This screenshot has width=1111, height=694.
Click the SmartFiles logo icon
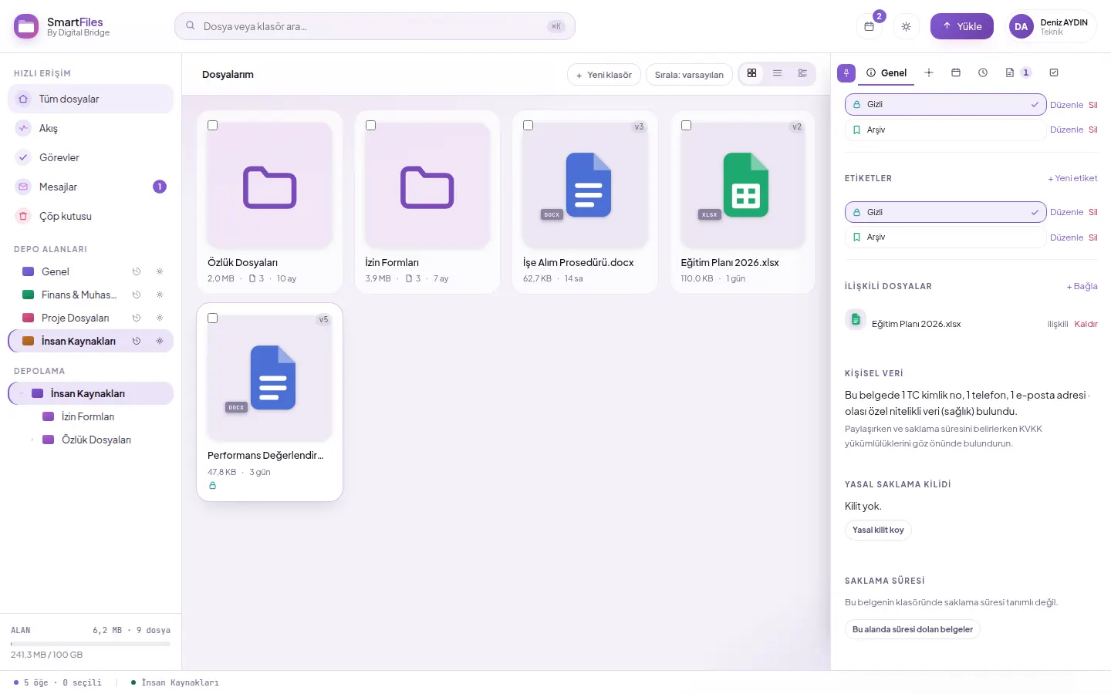26,26
